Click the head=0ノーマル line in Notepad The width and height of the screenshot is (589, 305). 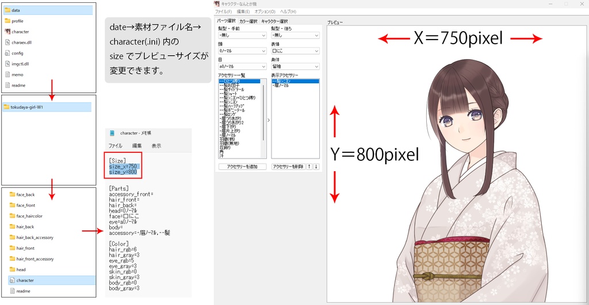coord(123,210)
